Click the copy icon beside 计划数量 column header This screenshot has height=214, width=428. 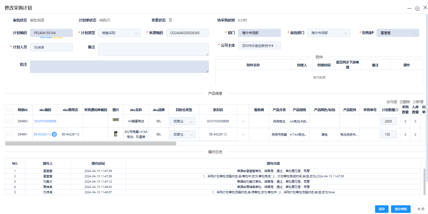(x=397, y=110)
